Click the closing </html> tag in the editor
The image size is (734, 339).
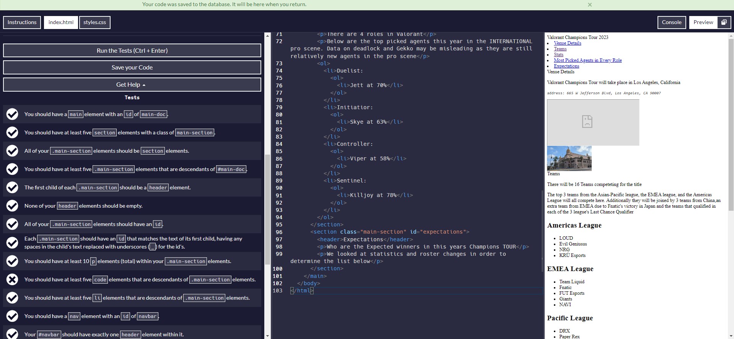tap(302, 291)
